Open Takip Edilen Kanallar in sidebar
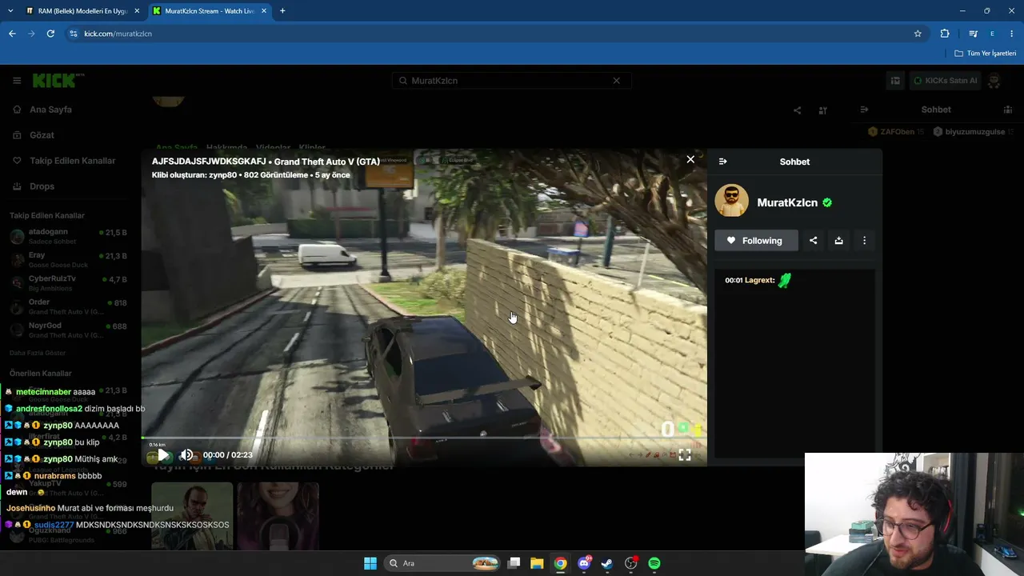Viewport: 1024px width, 576px height. pos(70,161)
